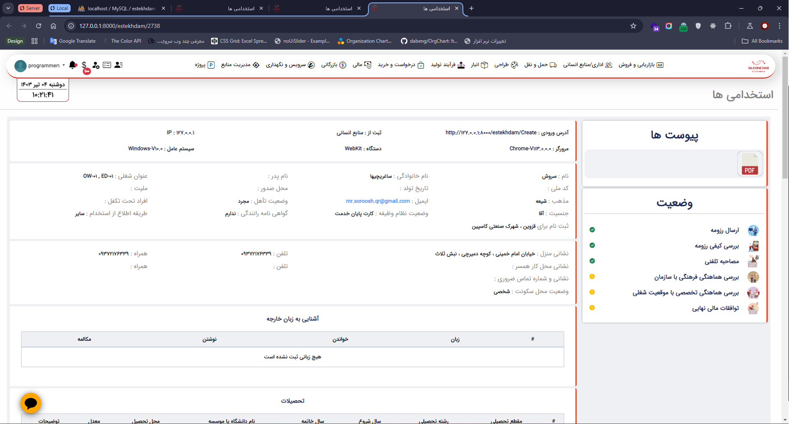Click the user list icon beside ID card
This screenshot has height=424, width=789.
[119, 65]
